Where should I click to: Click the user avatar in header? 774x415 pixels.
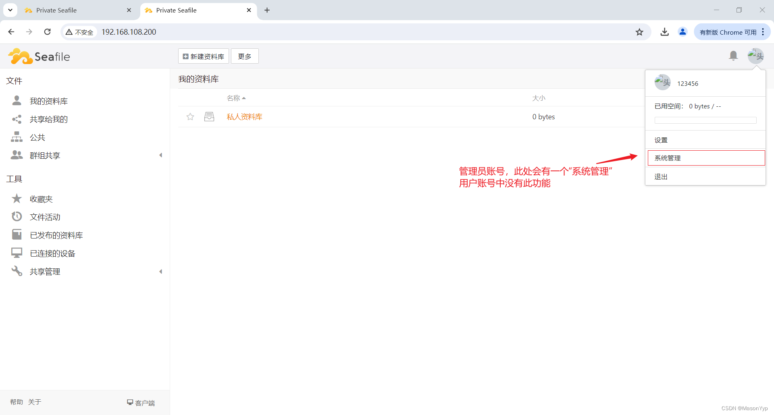click(x=755, y=56)
